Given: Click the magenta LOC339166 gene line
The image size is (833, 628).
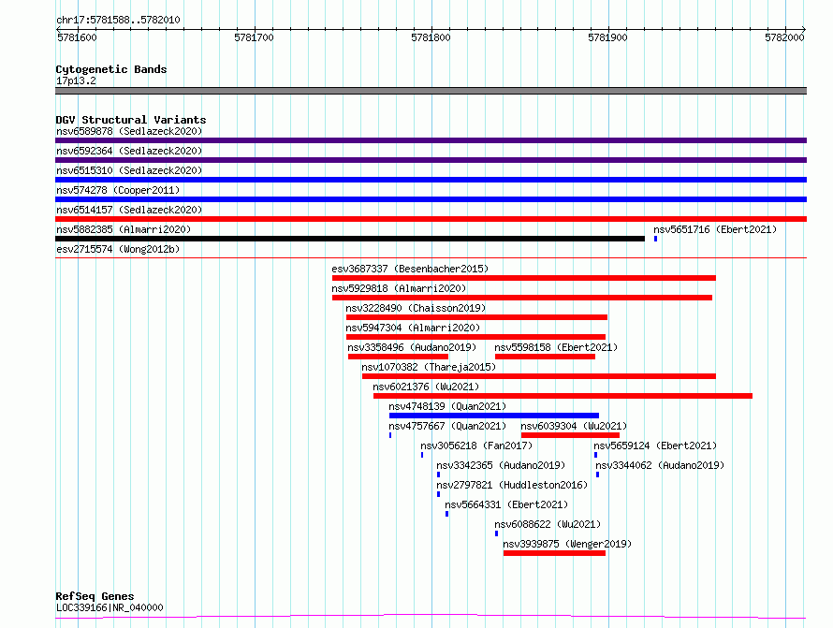Looking at the screenshot, I should pos(431,617).
